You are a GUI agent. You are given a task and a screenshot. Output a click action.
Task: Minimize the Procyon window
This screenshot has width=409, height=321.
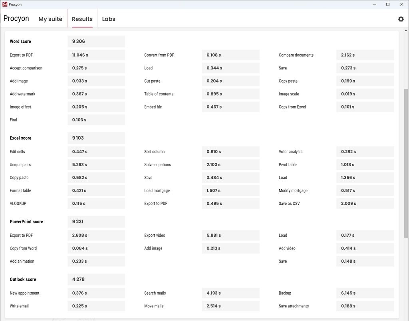pyautogui.click(x=374, y=4)
